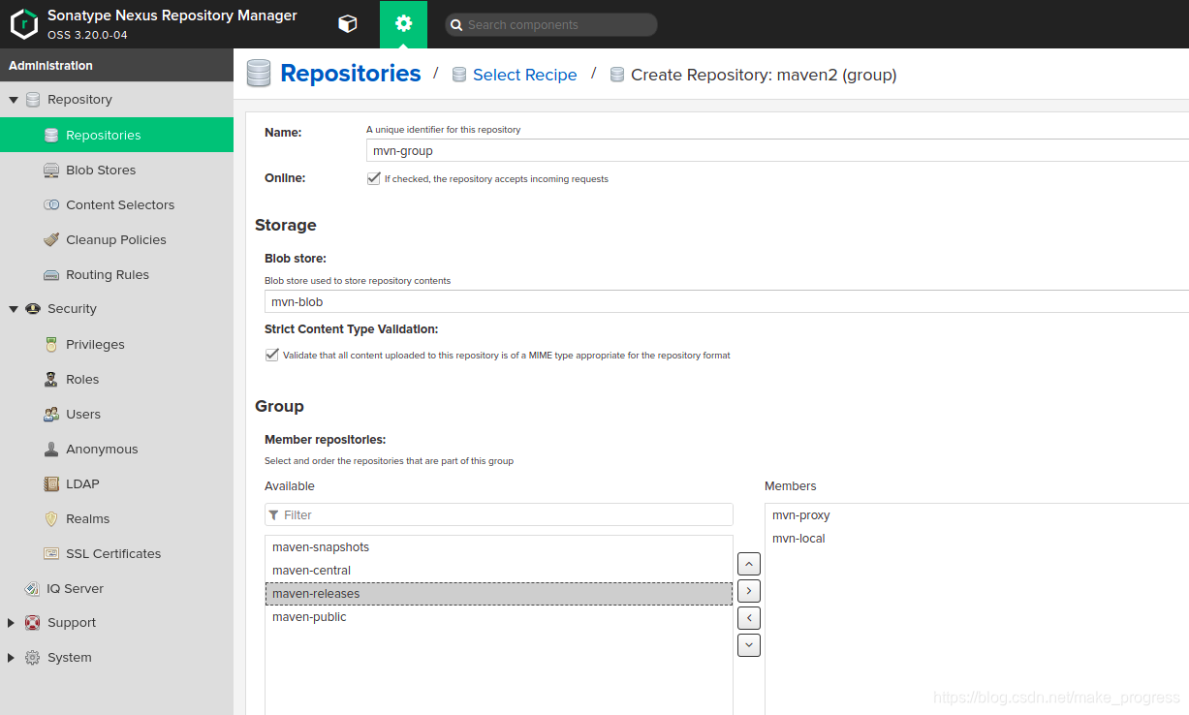Click the Anonymous user icon

tap(51, 449)
